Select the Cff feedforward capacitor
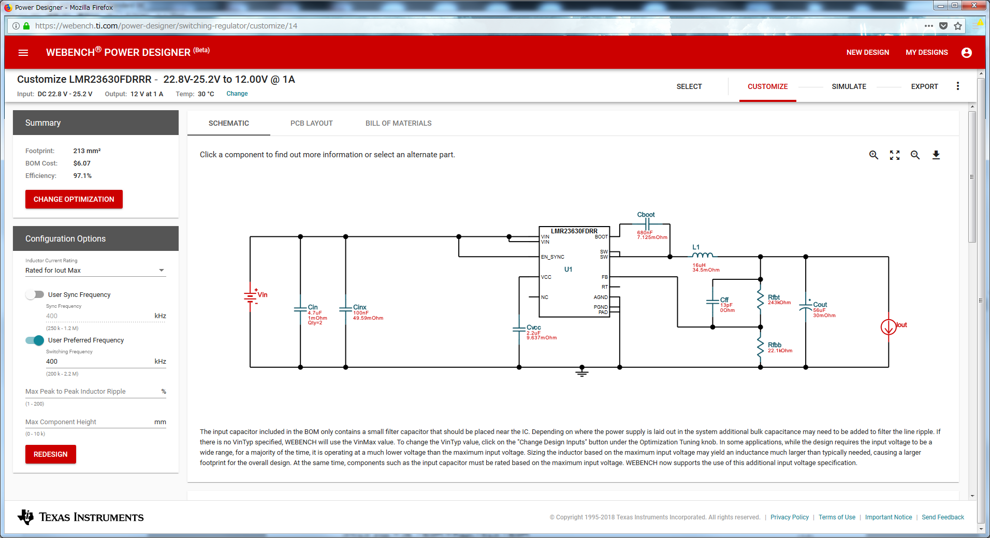The width and height of the screenshot is (990, 538). [713, 301]
